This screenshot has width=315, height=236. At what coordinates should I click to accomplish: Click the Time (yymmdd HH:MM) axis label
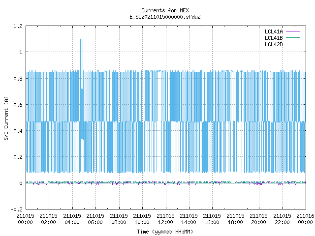165,232
